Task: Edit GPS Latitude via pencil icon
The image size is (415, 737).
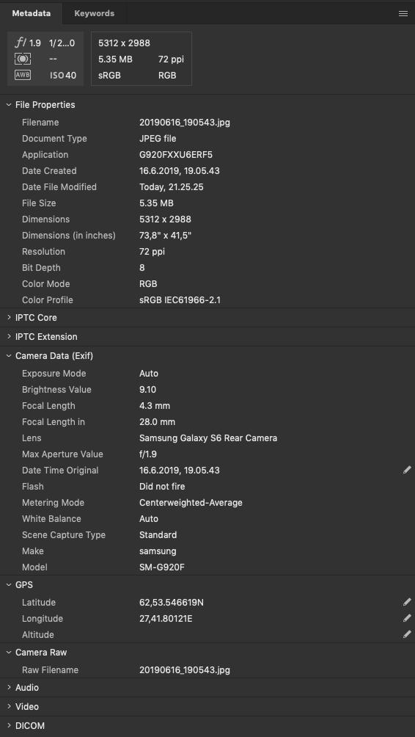Action: pyautogui.click(x=407, y=602)
